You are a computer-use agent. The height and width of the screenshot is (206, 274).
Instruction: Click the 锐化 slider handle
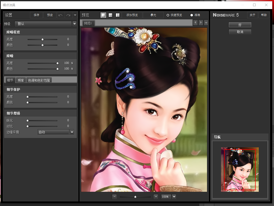tap(27, 120)
